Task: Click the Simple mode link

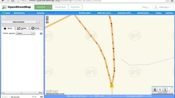Action: pyautogui.click(x=5, y=97)
